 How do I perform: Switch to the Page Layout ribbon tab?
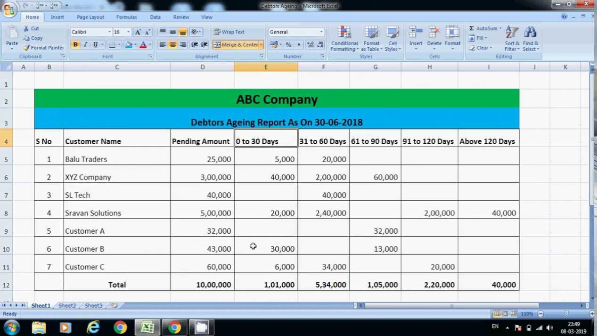90,17
